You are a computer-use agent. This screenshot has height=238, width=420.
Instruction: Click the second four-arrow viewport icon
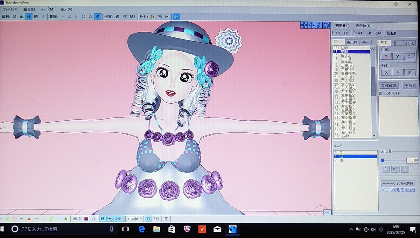point(311,25)
